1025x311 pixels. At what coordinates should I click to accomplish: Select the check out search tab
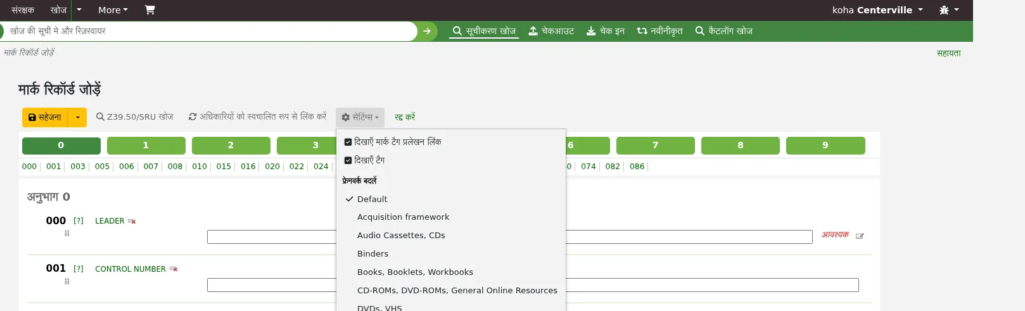[551, 31]
